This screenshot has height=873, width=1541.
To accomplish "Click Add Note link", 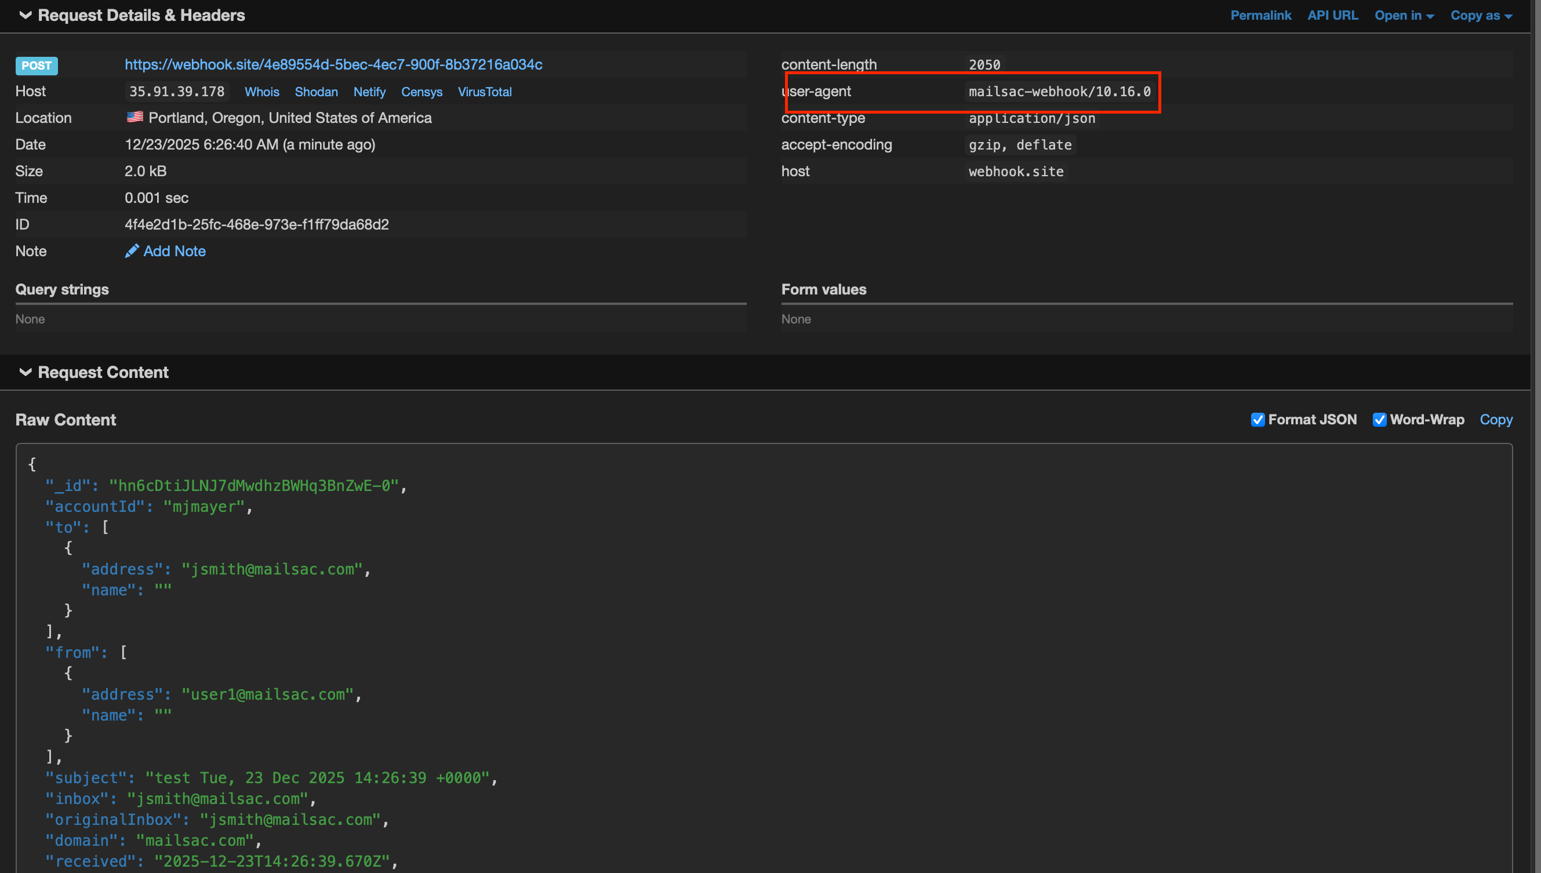I will pyautogui.click(x=174, y=250).
